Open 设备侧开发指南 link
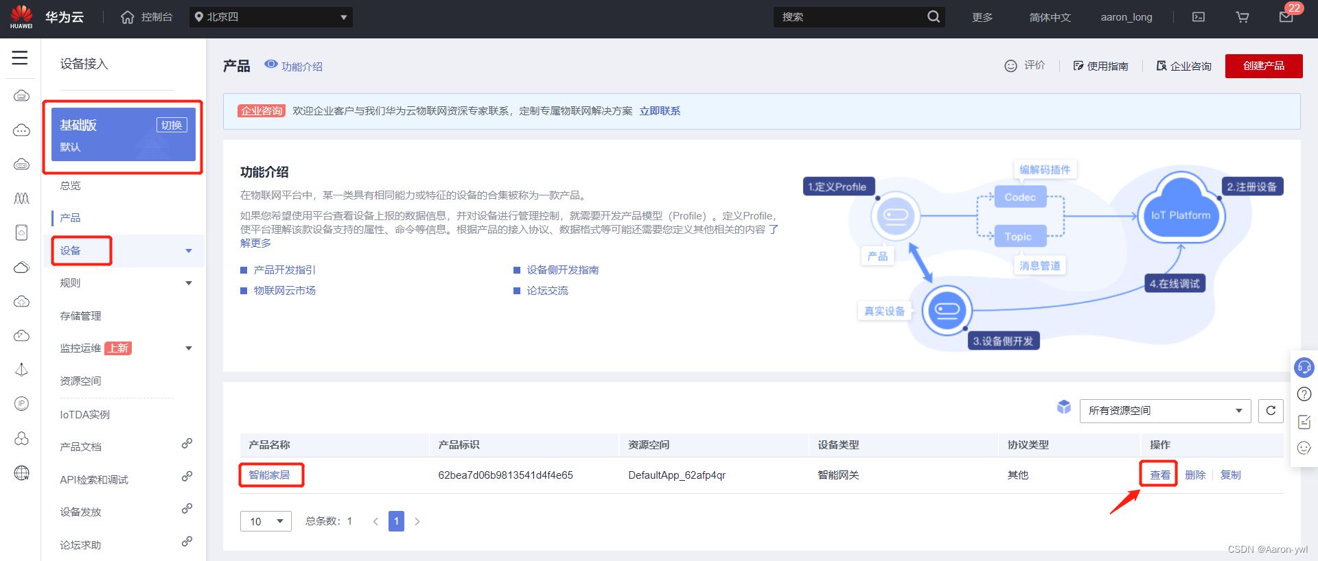1318x561 pixels. (563, 270)
